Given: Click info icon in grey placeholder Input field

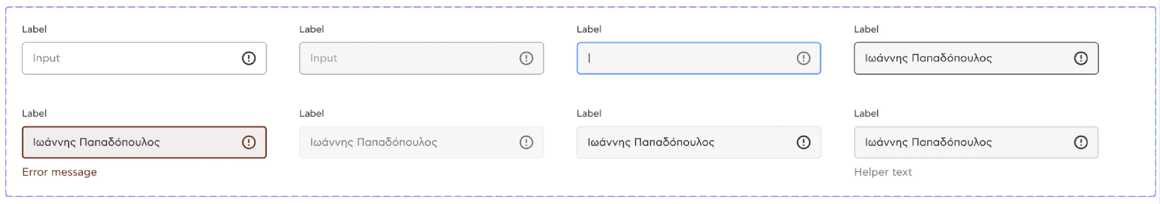Looking at the screenshot, I should 526,58.
